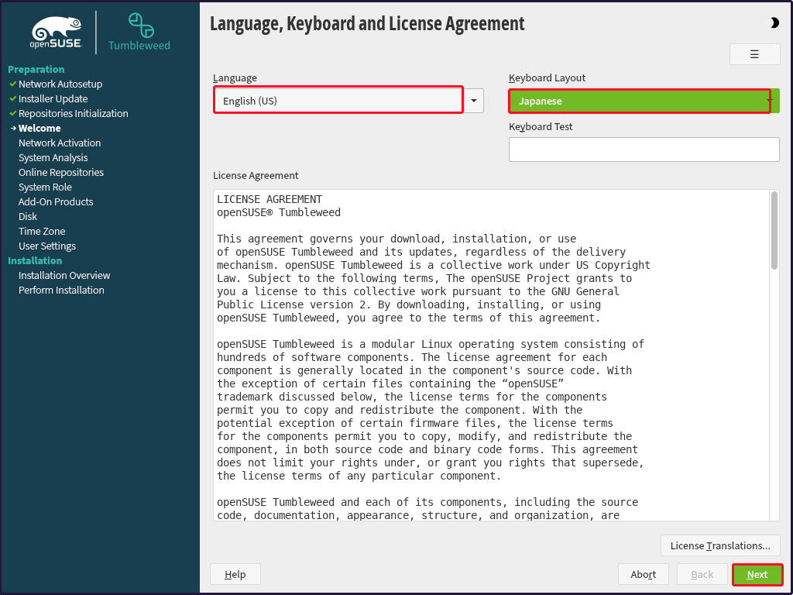Focus the Keyboard Test input field
This screenshot has height=595, width=793.
644,150
